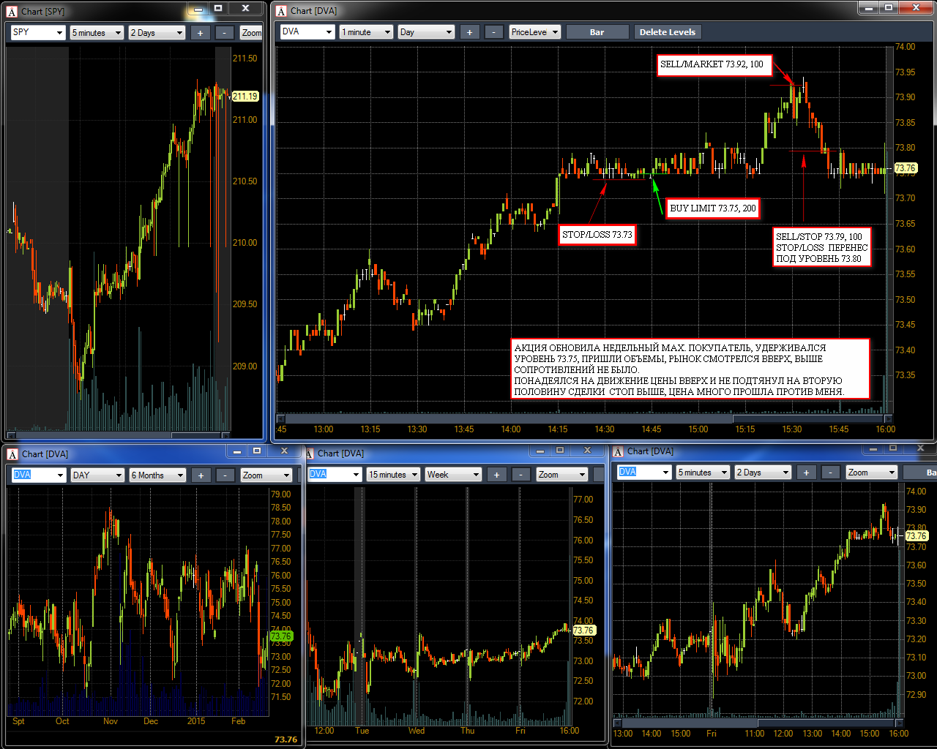Viewport: 937px width, 749px height.
Task: Click the STOP/LOSS 73.73 annotation
Action: click(597, 235)
